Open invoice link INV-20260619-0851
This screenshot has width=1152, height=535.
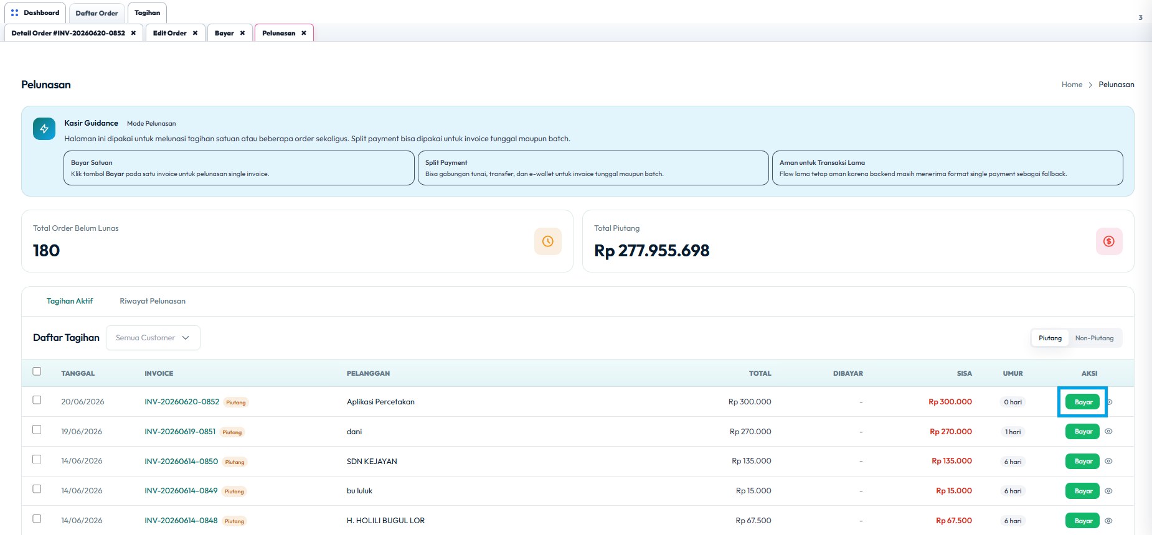(x=180, y=432)
